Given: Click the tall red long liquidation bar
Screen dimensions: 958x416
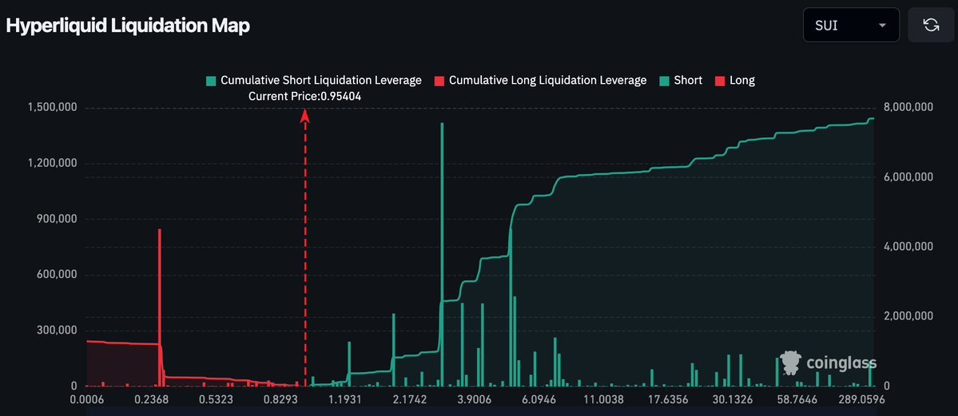Looking at the screenshot, I should (x=160, y=308).
